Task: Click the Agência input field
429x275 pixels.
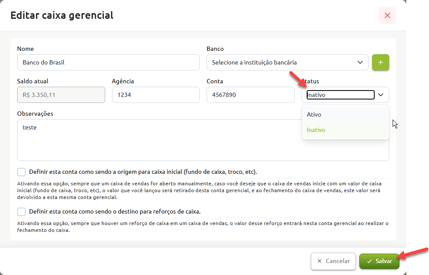Action: tap(156, 95)
